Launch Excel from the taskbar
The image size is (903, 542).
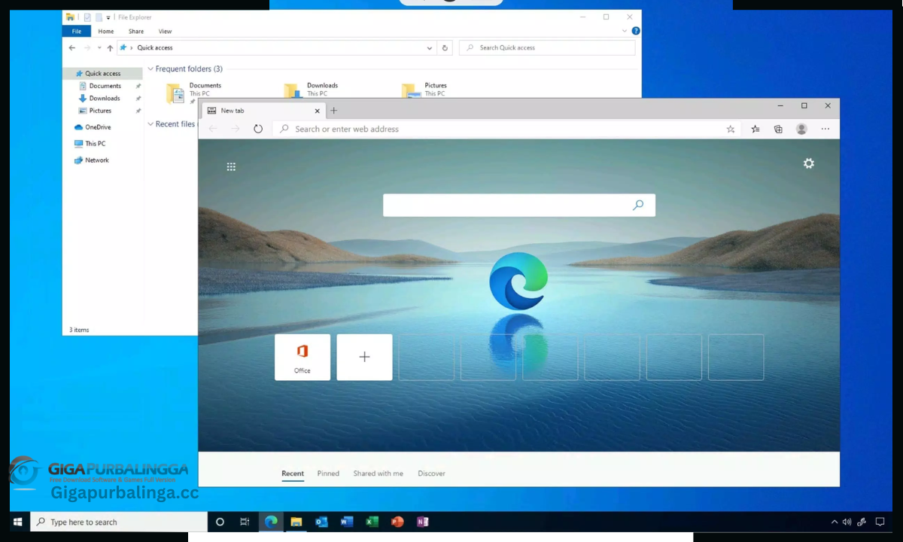coord(372,522)
